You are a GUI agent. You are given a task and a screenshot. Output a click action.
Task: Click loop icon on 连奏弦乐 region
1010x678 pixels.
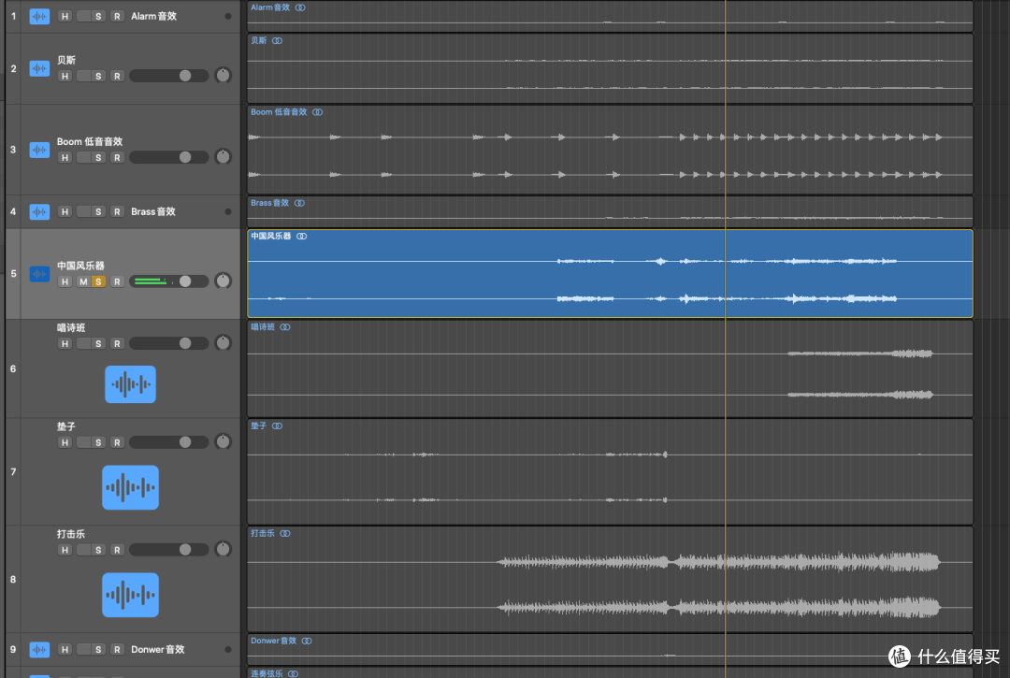pos(293,673)
